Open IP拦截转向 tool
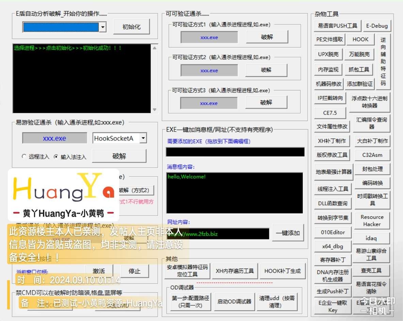This screenshot has height=321, width=403. tap(330, 98)
